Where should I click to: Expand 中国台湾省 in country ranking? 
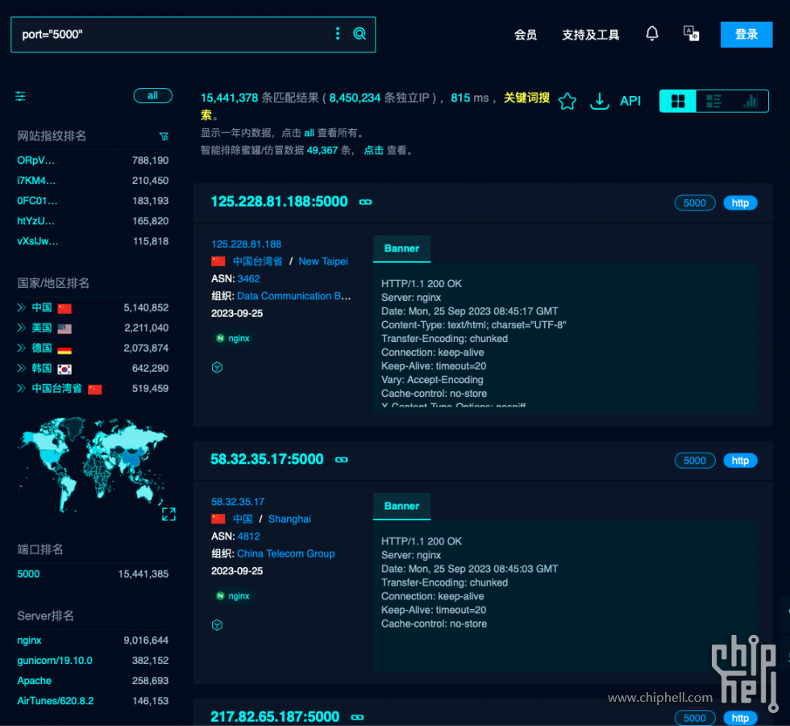pos(21,388)
